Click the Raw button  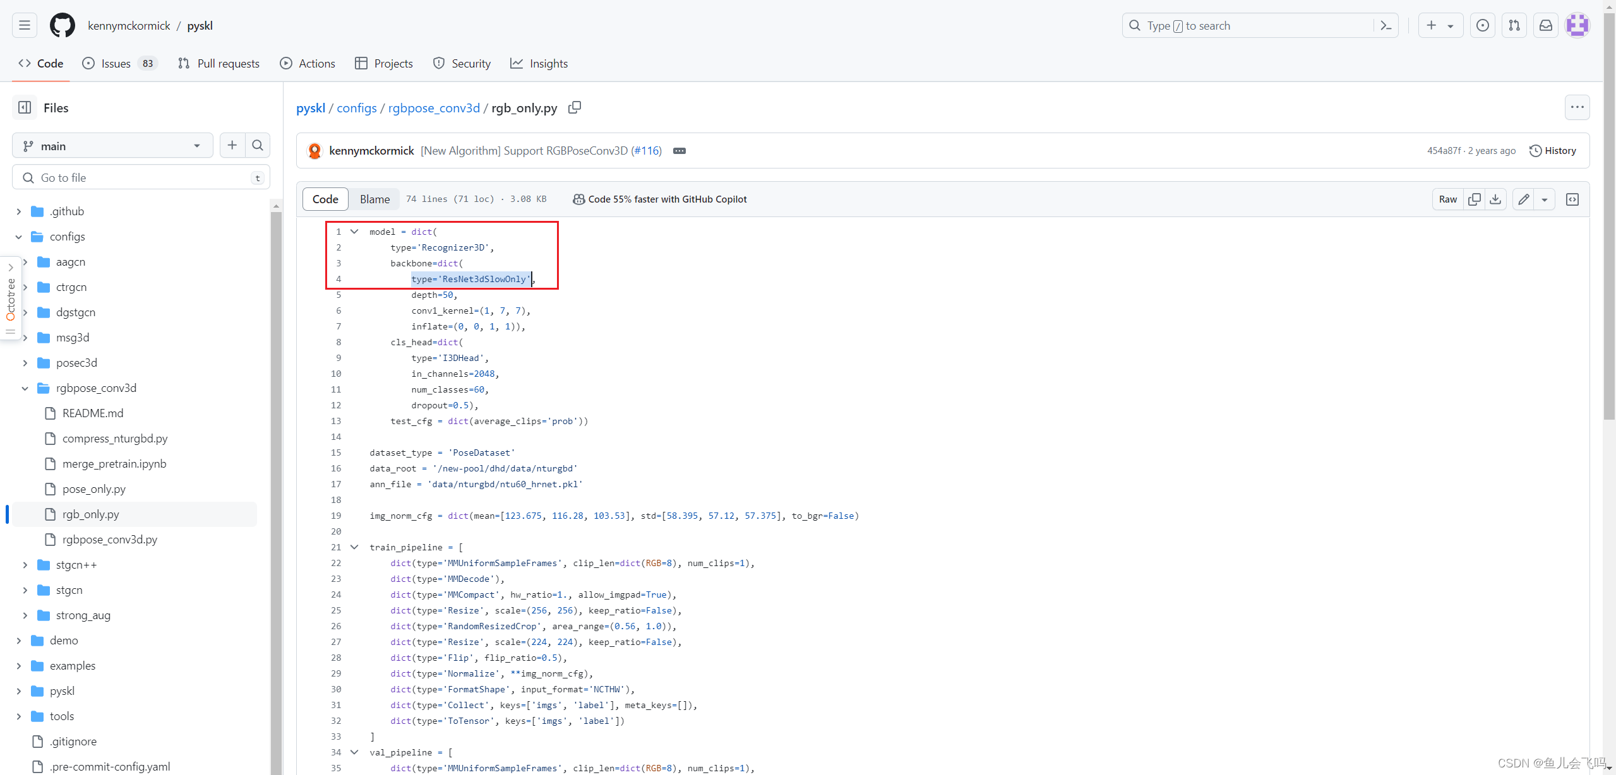pyautogui.click(x=1447, y=199)
